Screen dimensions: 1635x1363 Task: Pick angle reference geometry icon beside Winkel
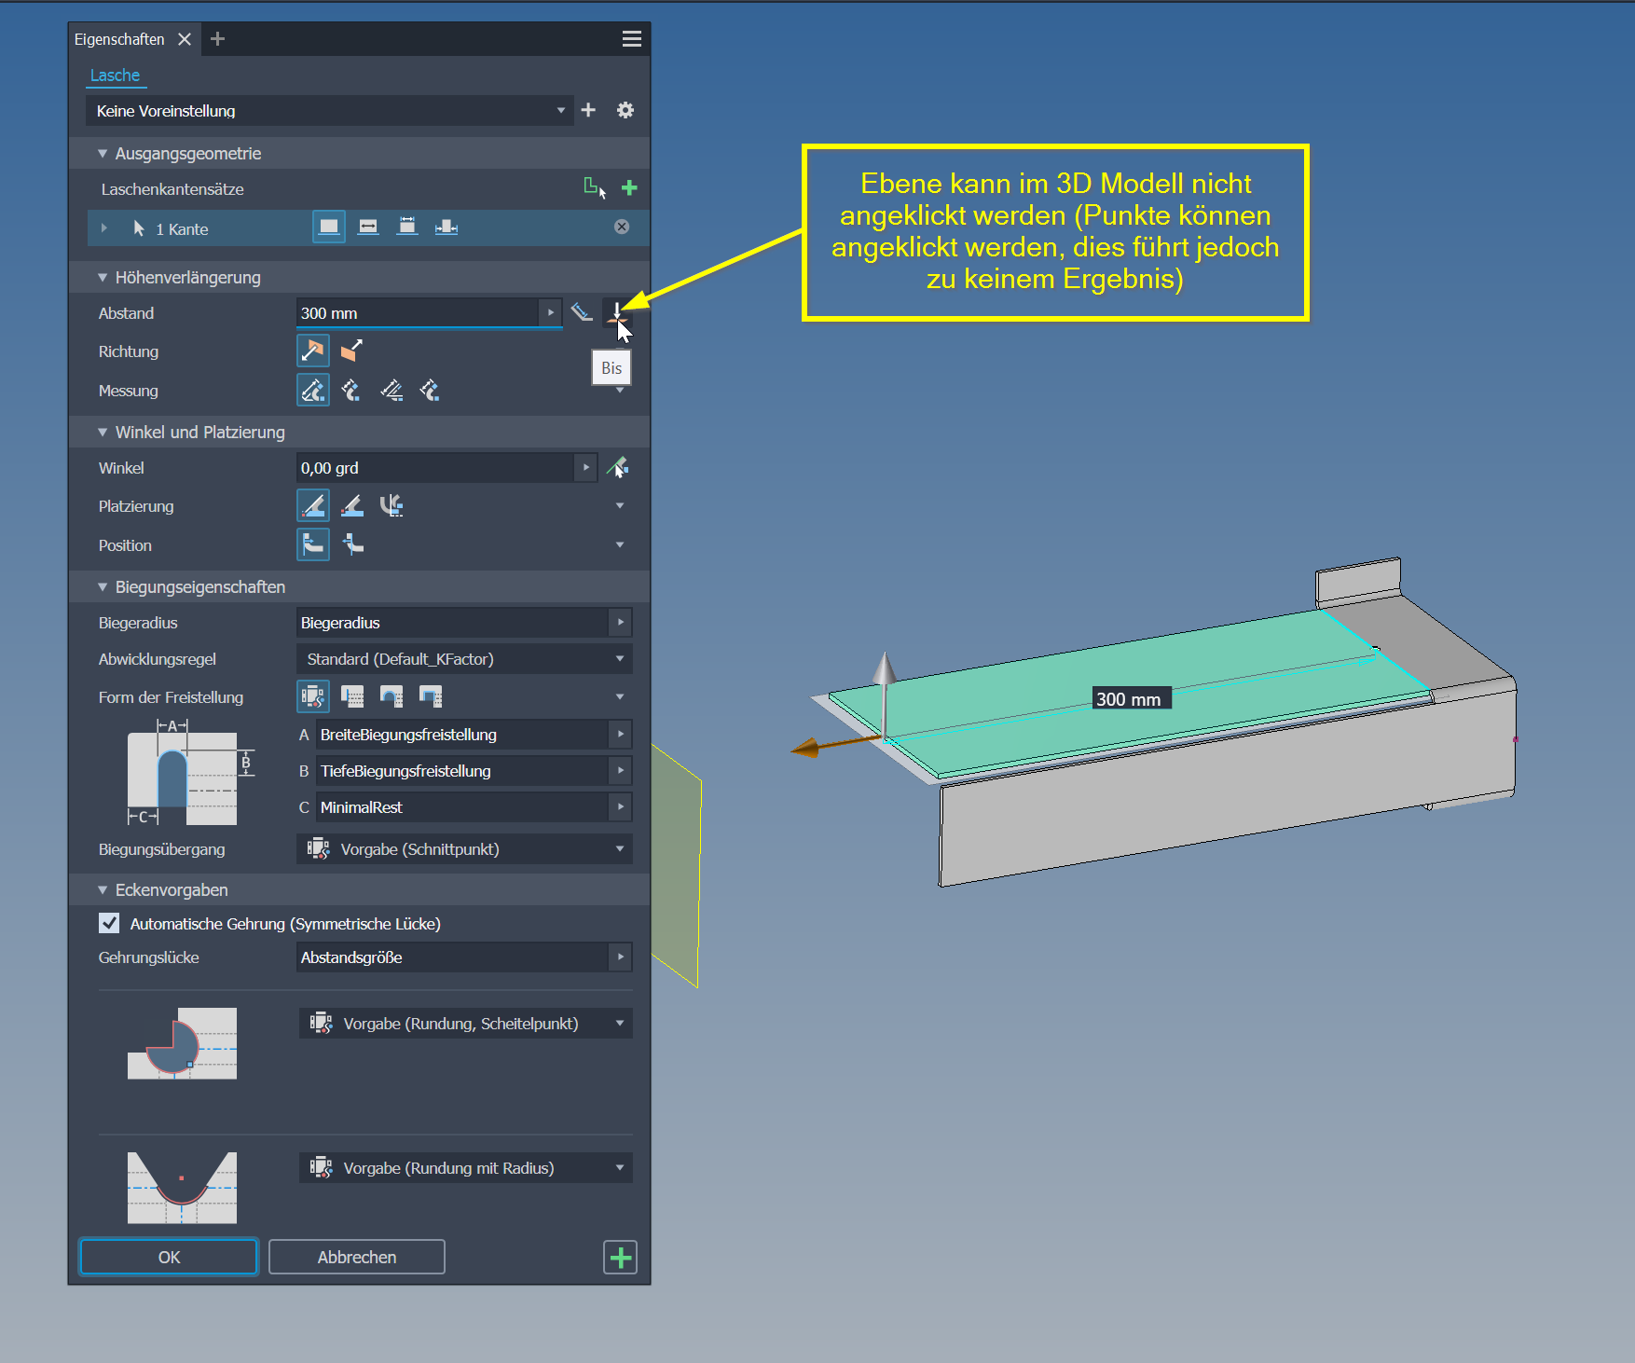click(617, 467)
